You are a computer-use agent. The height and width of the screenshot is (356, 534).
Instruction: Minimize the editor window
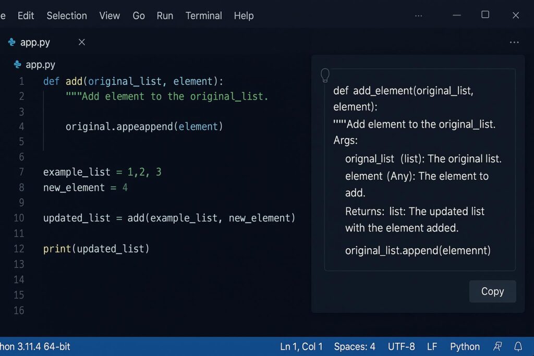point(457,15)
